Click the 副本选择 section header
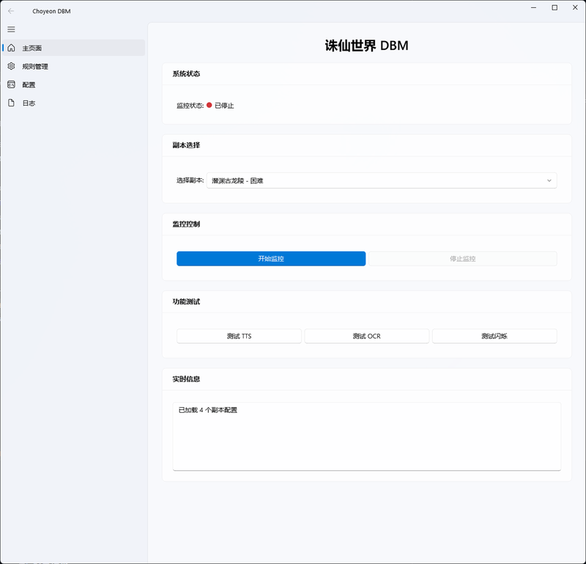The image size is (586, 564). 186,145
